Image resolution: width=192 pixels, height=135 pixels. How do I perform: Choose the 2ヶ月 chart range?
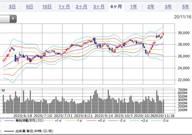tap(82, 7)
